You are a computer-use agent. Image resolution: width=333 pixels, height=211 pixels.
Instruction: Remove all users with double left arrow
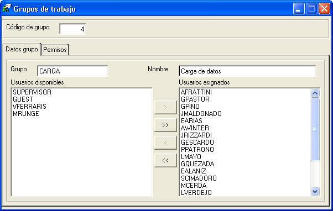pos(165,160)
